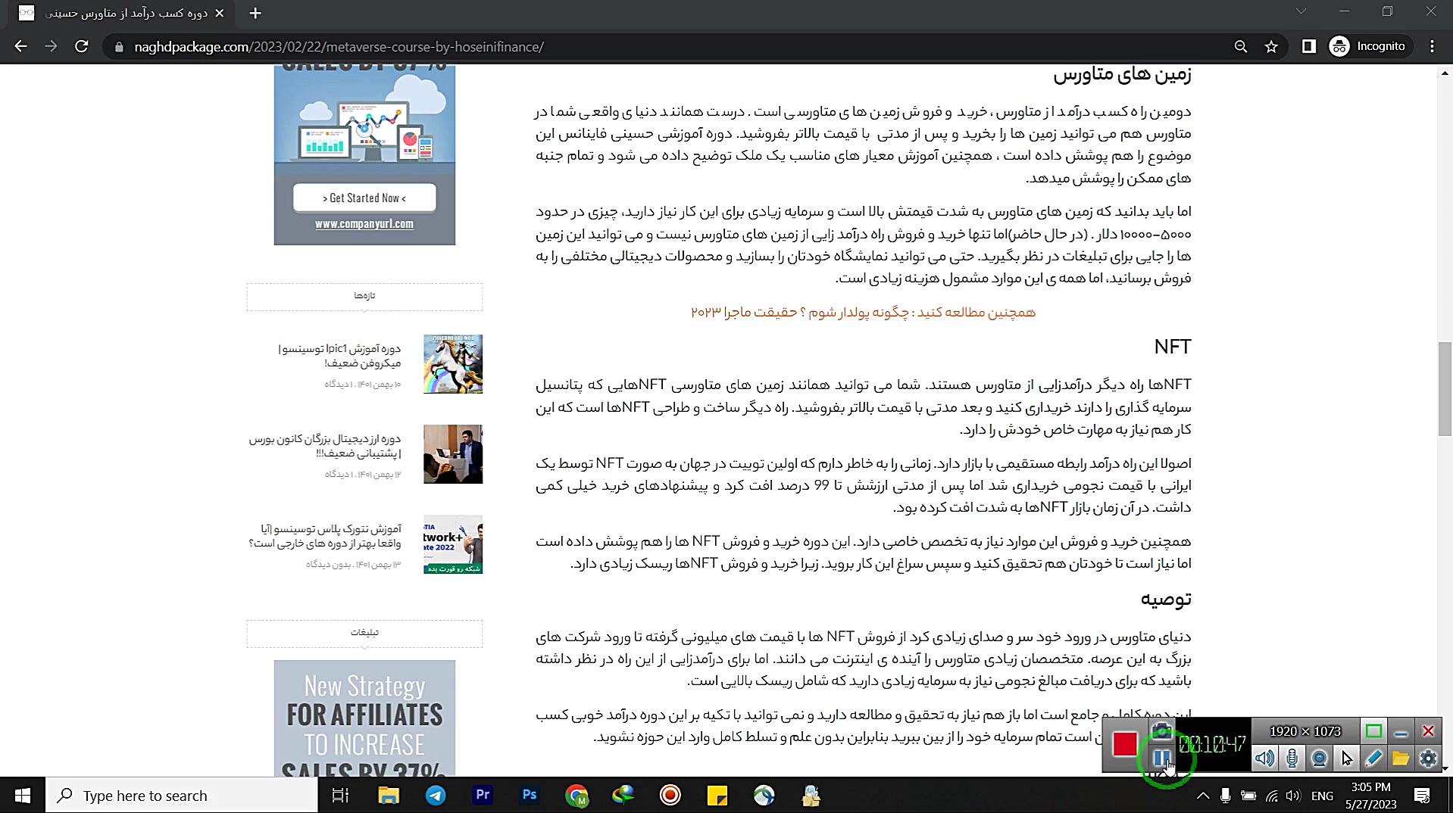Reload the current page
The width and height of the screenshot is (1453, 813).
[81, 46]
